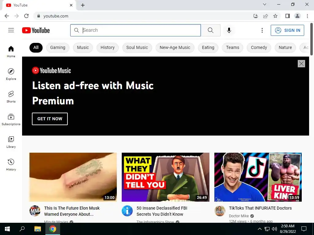The height and width of the screenshot is (235, 314).
Task: Open Explore in sidebar
Action: pos(11,74)
